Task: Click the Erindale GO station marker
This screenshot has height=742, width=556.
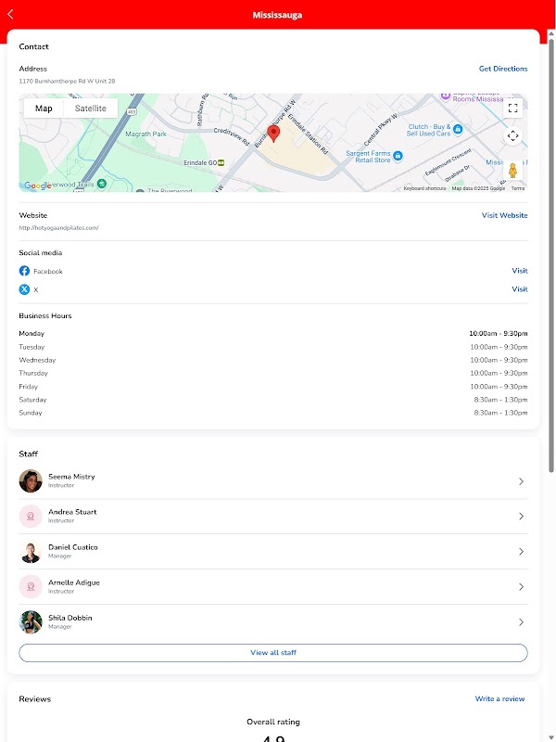Action: (x=221, y=163)
